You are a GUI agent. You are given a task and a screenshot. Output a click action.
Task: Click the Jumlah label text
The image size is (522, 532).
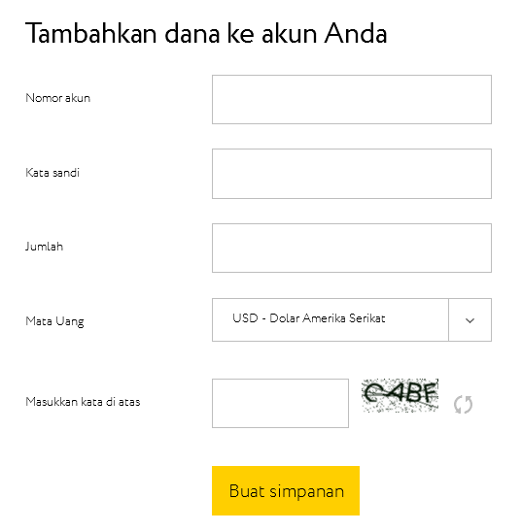pyautogui.click(x=44, y=247)
